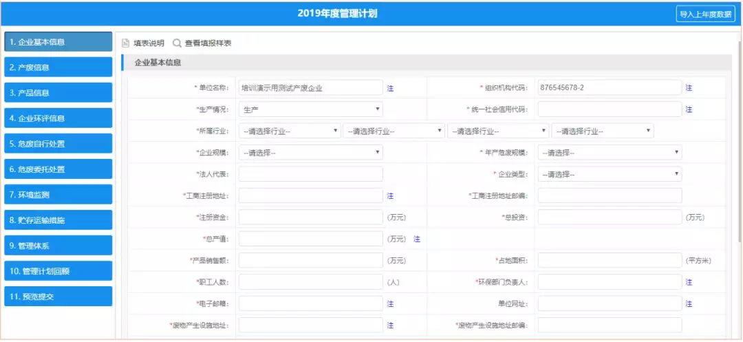743x342 pixels.
Task: Click the 电子邮箱 input field
Action: click(310, 303)
